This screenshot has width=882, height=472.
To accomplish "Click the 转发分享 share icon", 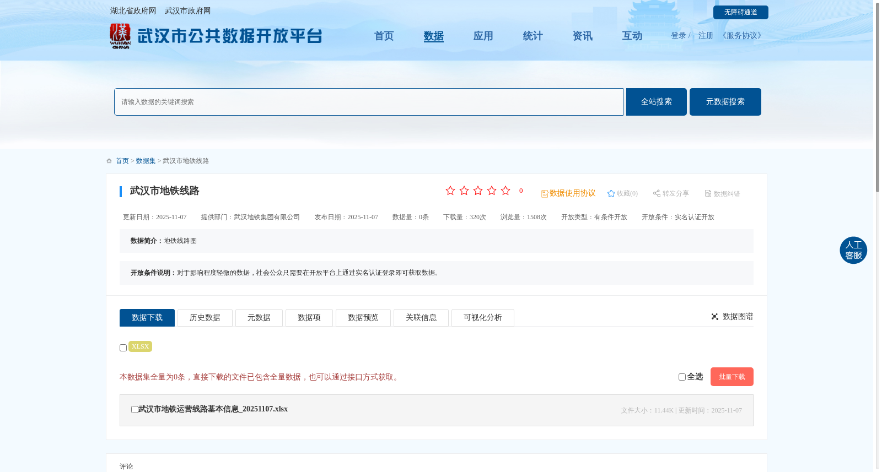I will 657,193.
